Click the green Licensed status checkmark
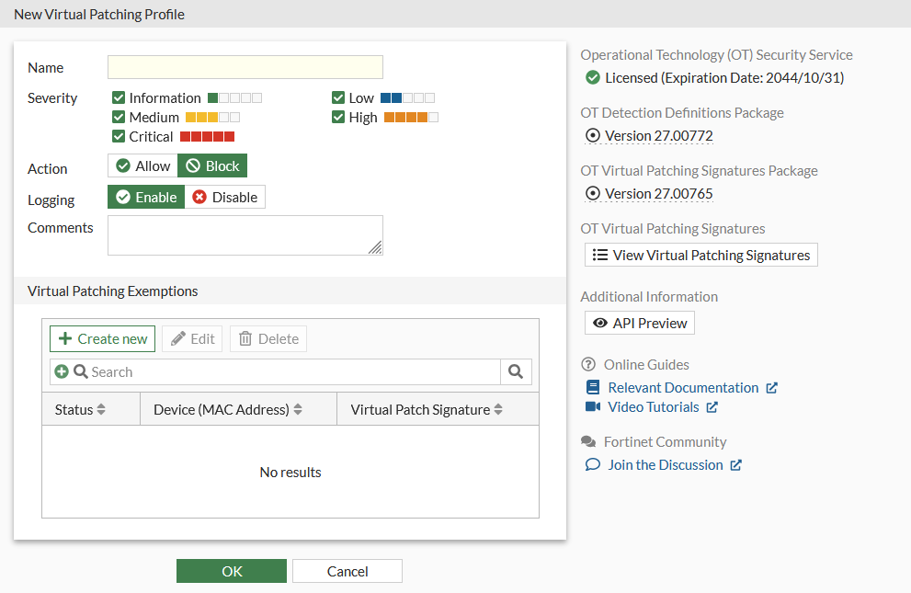The width and height of the screenshot is (911, 593). [593, 78]
